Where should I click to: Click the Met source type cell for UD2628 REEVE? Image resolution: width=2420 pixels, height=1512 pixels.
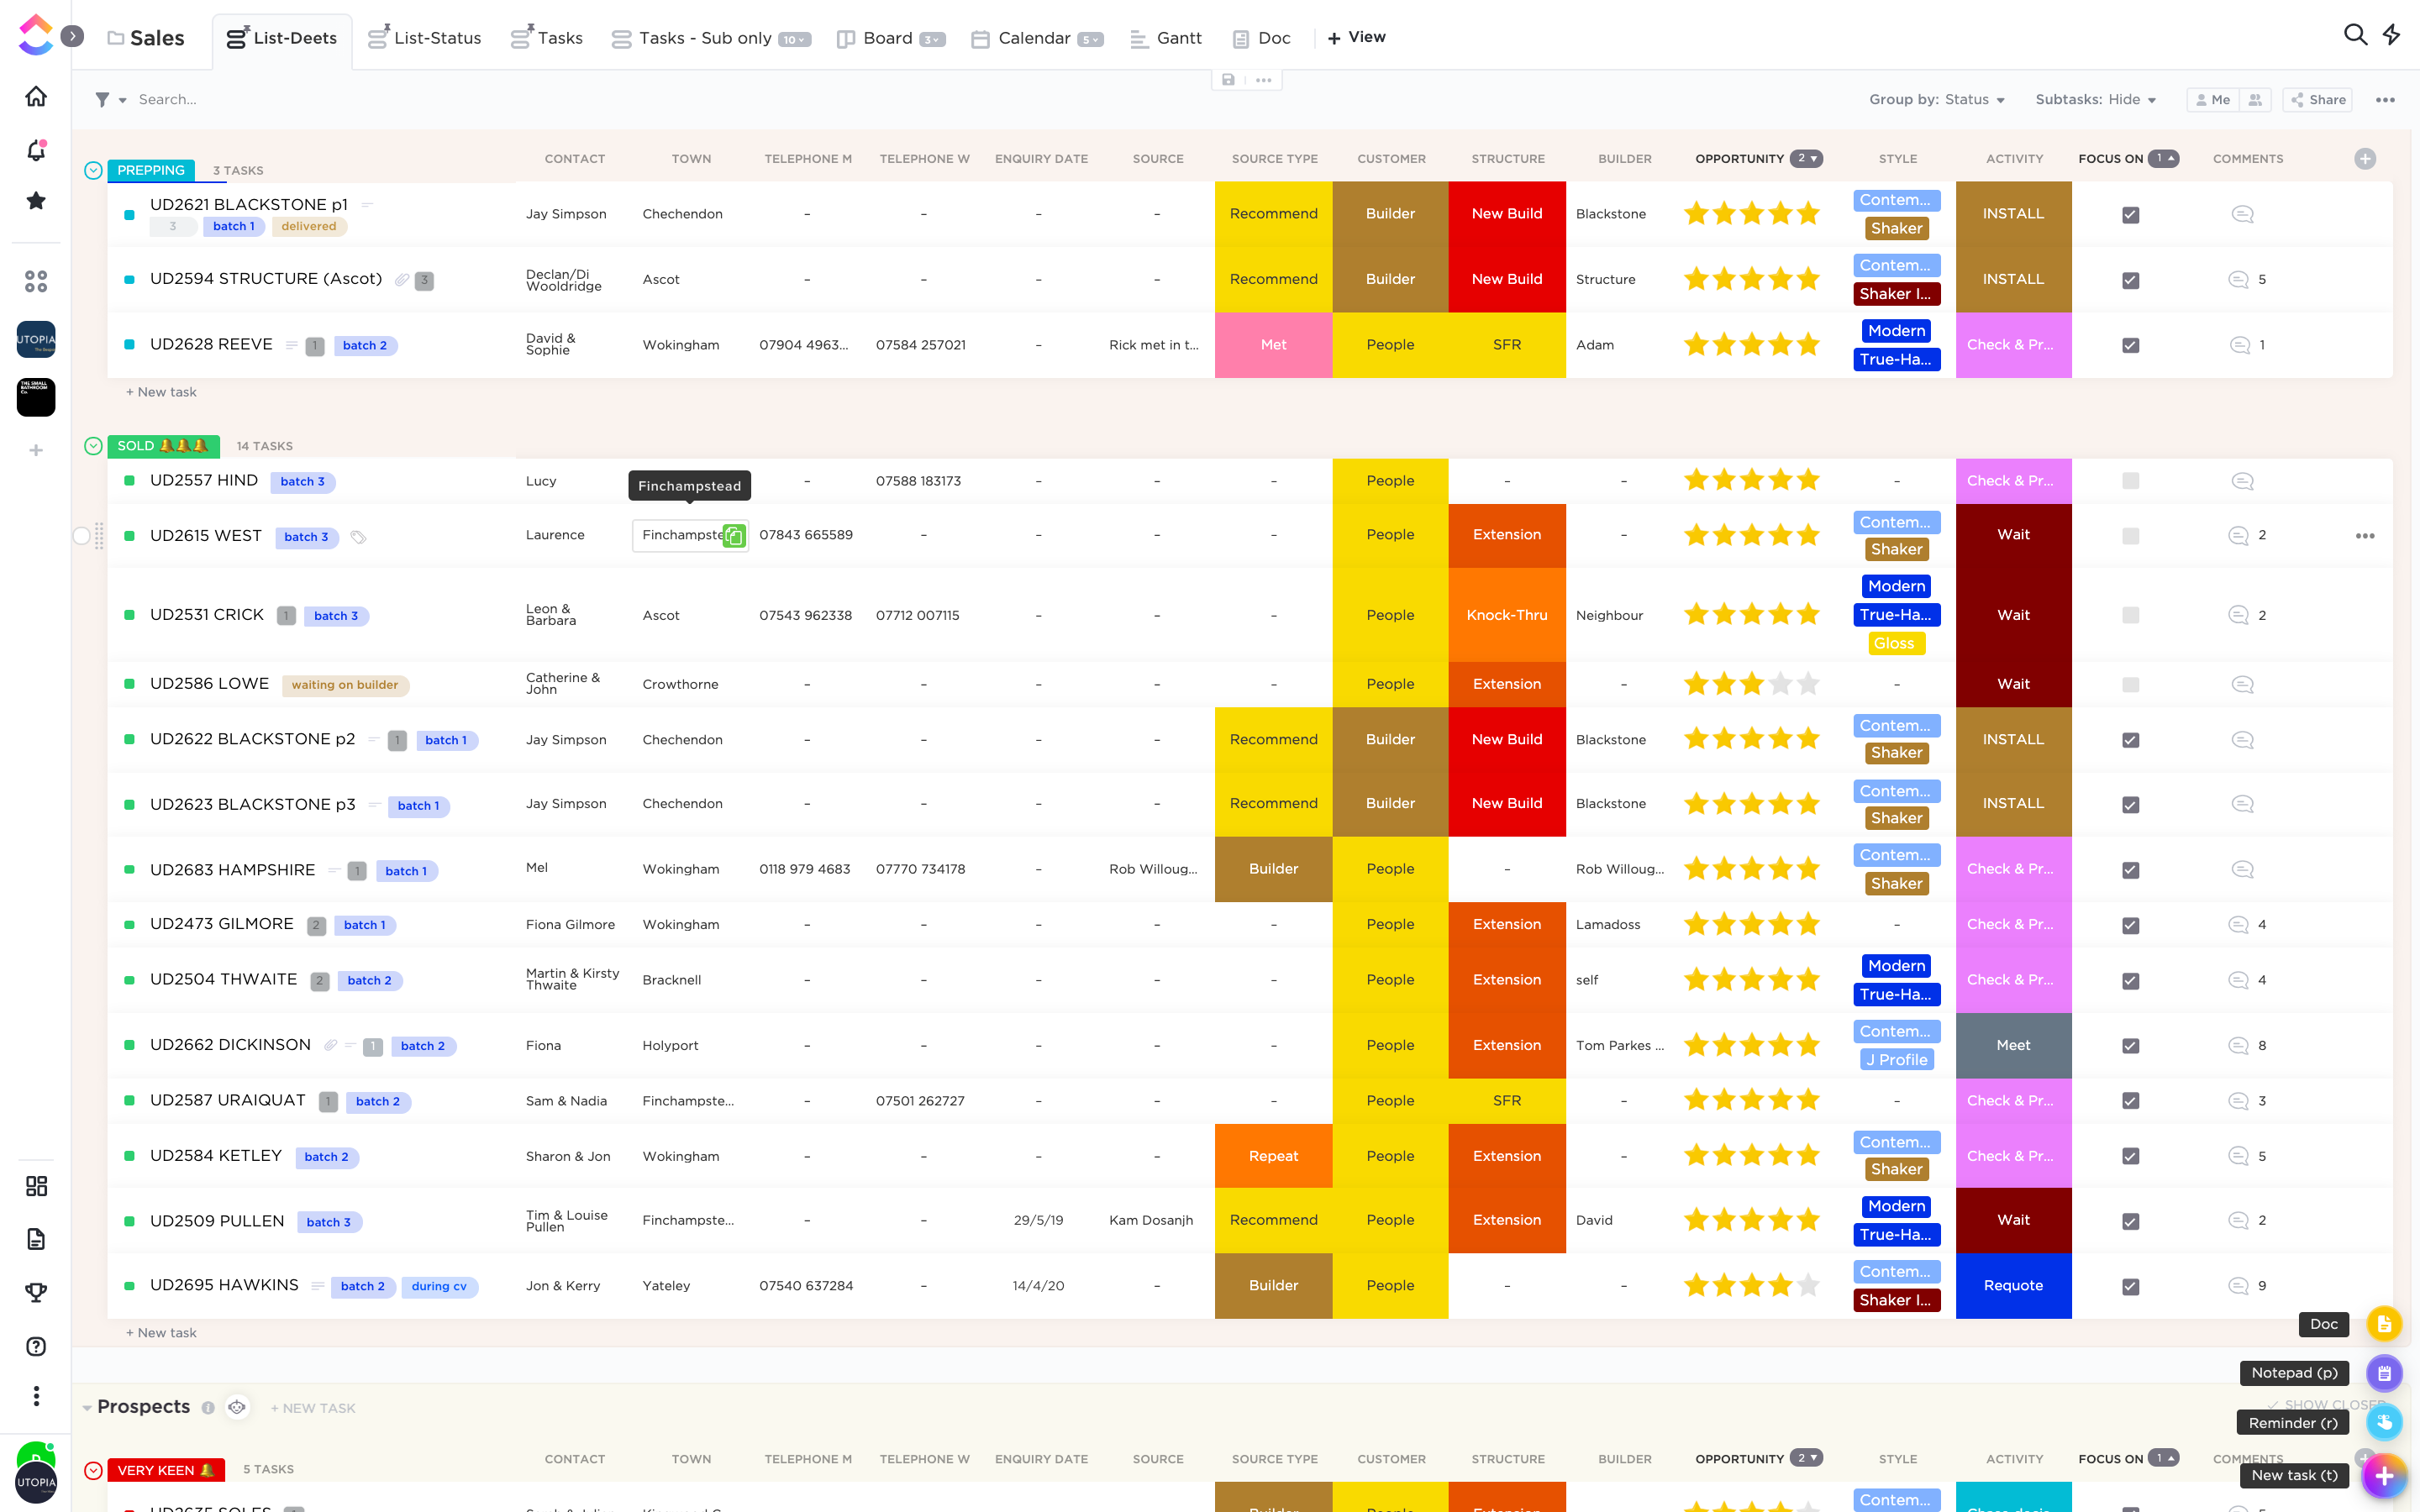tap(1273, 345)
